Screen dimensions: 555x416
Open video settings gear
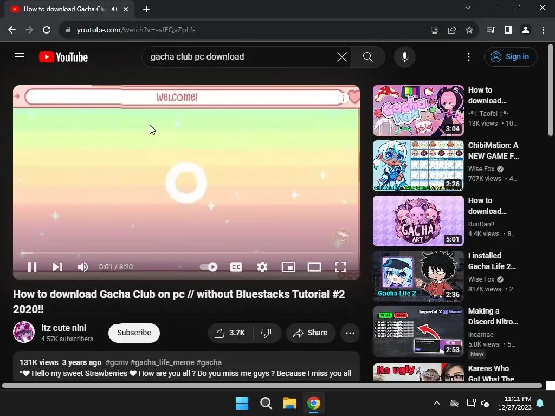(262, 266)
